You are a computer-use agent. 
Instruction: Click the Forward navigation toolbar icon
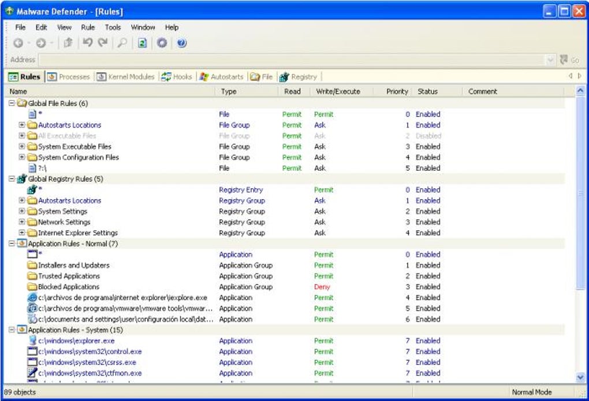pyautogui.click(x=40, y=43)
